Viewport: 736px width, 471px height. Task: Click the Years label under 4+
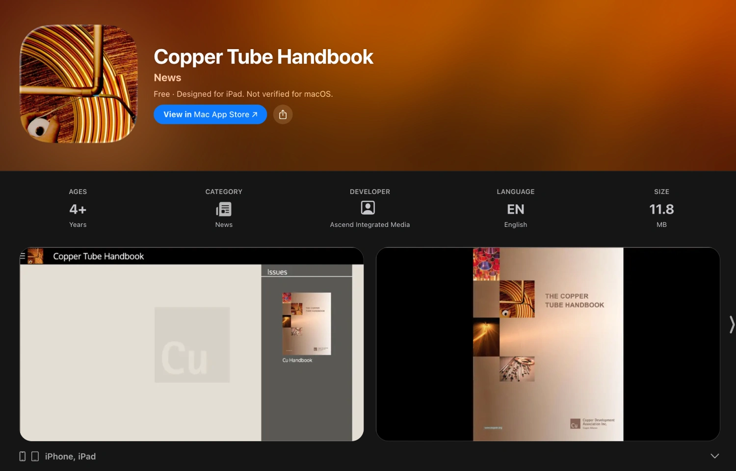pos(78,224)
